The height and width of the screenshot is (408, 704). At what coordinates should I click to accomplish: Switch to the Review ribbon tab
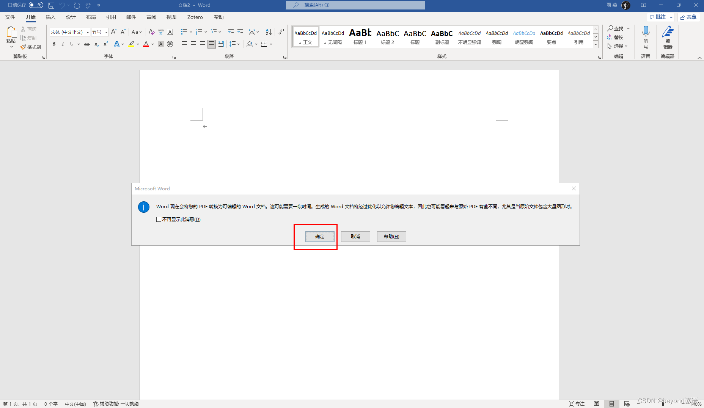pos(151,17)
